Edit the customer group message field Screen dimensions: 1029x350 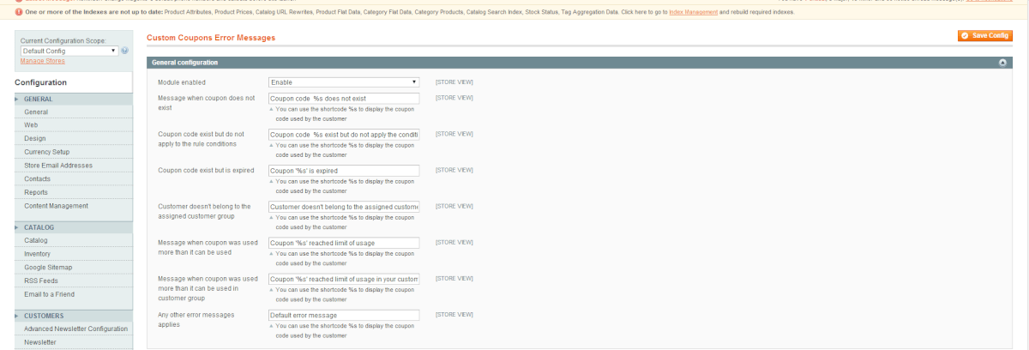(344, 207)
